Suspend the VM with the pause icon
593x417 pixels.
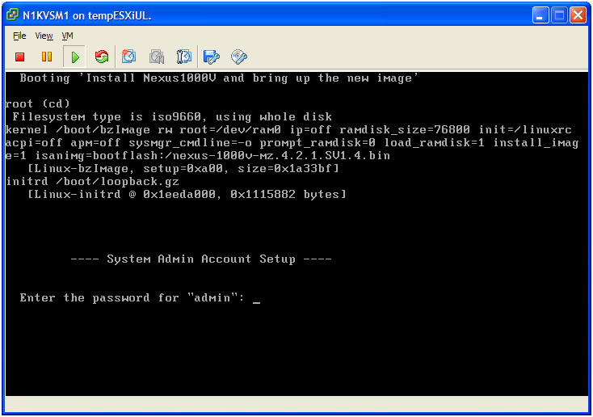pos(47,57)
